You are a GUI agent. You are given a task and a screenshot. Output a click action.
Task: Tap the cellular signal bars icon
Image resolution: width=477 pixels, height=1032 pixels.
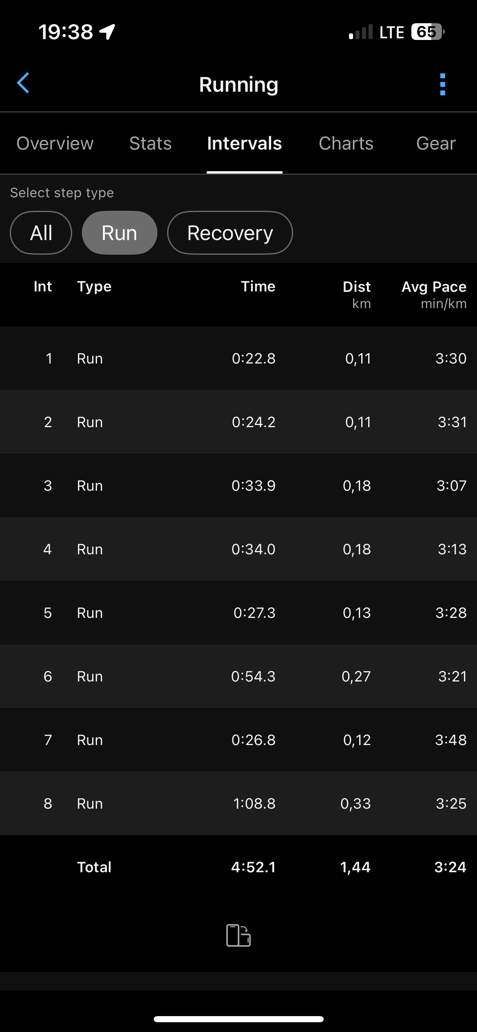361,32
